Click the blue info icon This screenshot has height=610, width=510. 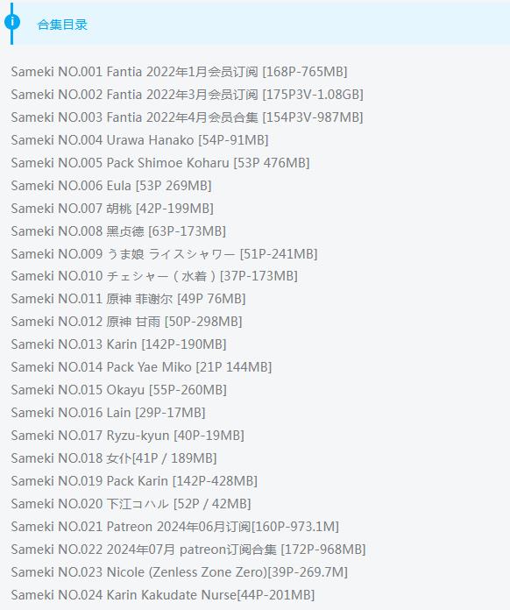pyautogui.click(x=12, y=21)
